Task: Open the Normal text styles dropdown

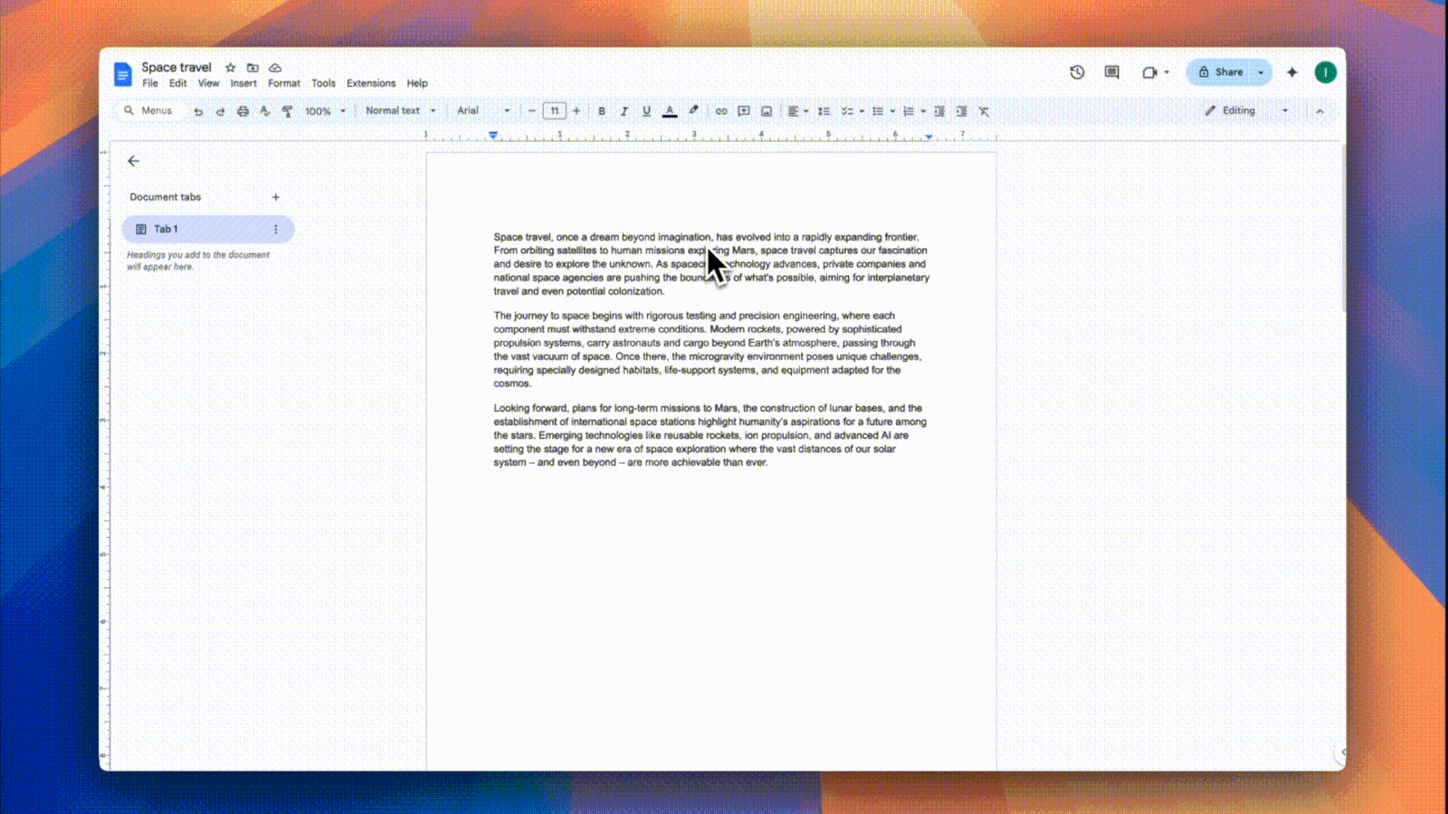Action: tap(395, 110)
